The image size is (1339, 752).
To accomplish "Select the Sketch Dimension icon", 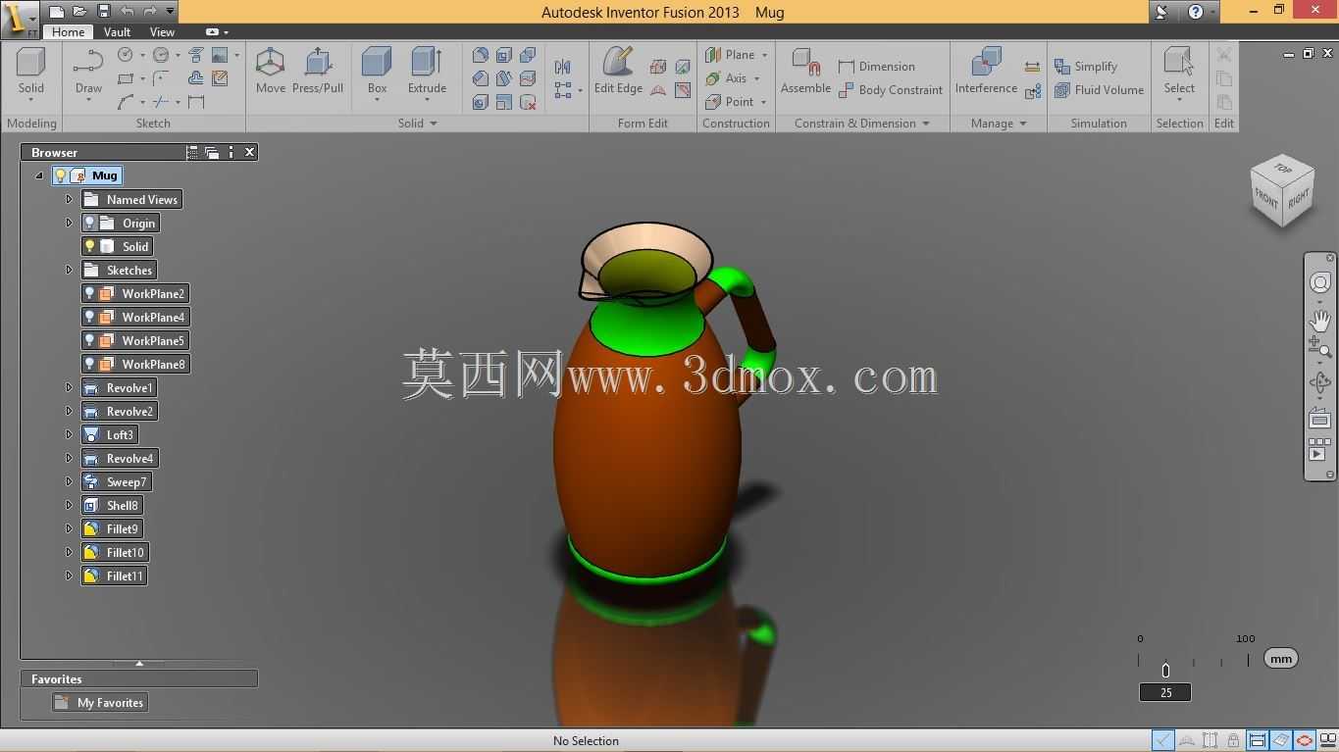I will 196,102.
